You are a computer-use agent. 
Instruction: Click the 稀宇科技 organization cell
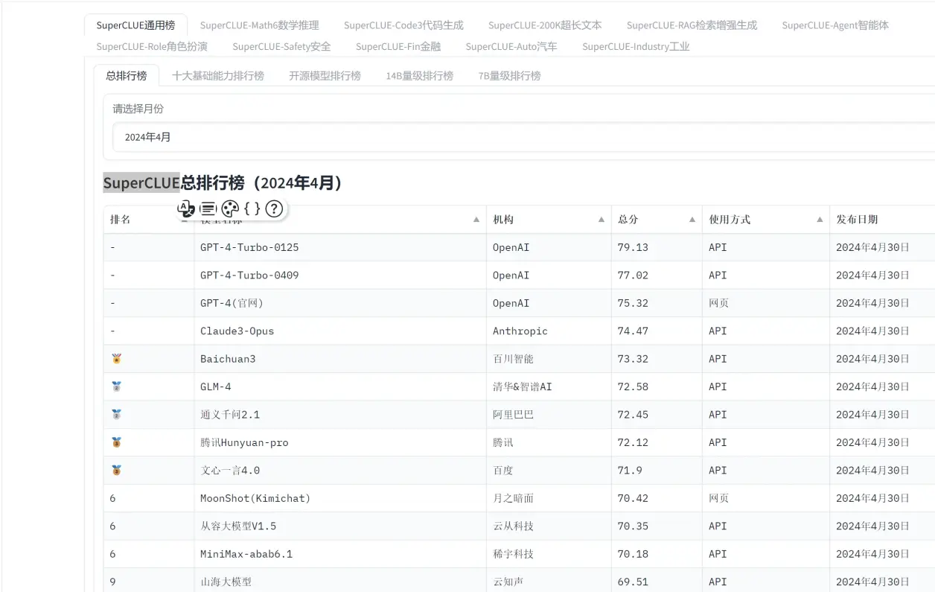click(x=549, y=554)
